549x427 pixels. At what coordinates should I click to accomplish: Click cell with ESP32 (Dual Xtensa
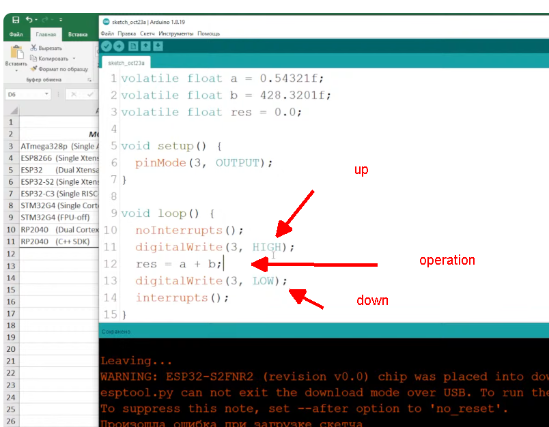tap(59, 170)
